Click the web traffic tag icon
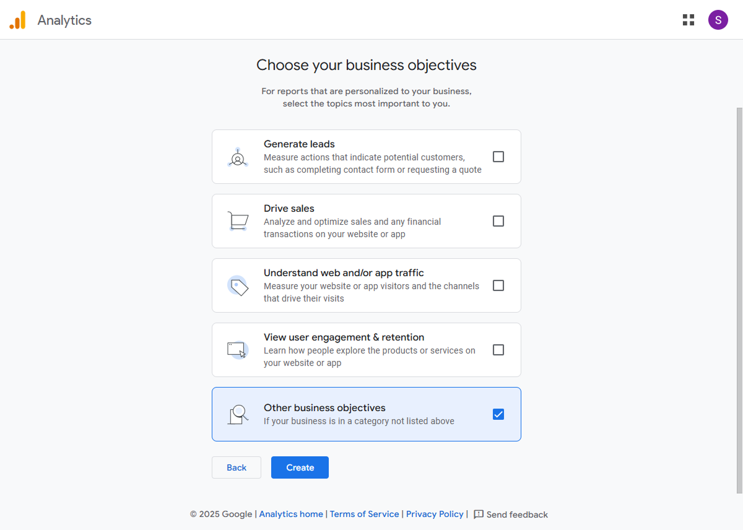The height and width of the screenshot is (530, 743). click(238, 285)
